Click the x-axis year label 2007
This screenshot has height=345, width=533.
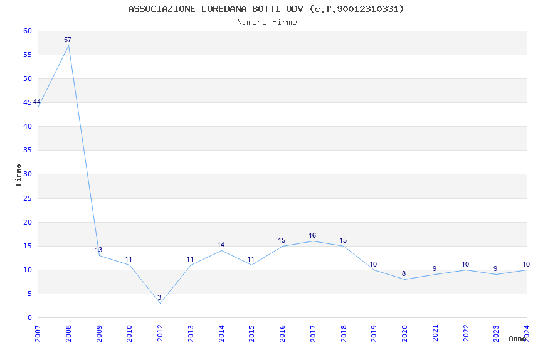(x=38, y=334)
